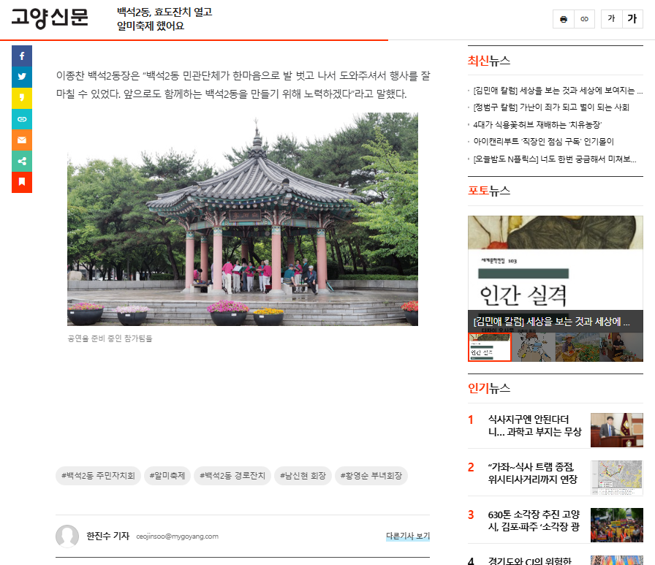The image size is (655, 565).
Task: Increase font size with large 가 button
Action: (632, 19)
